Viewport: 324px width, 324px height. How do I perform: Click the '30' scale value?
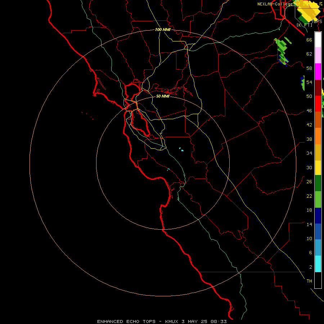click(309, 167)
